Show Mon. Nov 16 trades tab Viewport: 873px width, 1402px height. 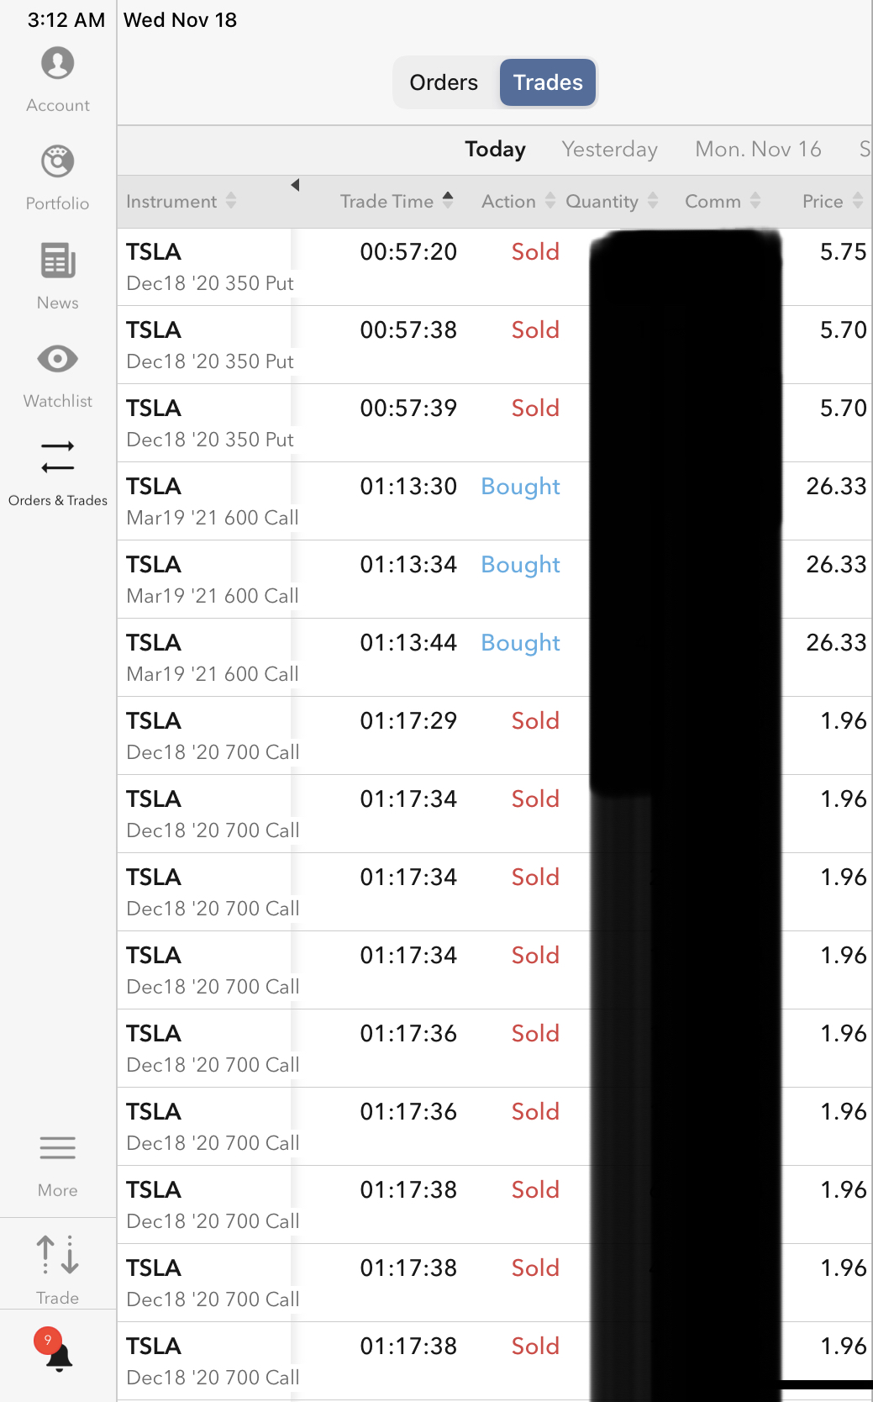(x=758, y=150)
